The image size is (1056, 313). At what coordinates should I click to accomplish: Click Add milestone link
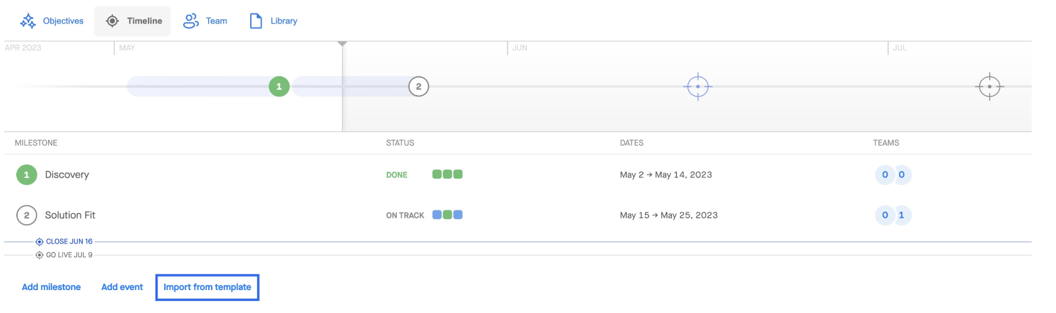click(51, 287)
